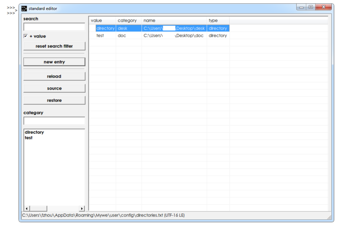This screenshot has height=227, width=339.
Task: Focus the category filter input field
Action: tap(54, 121)
